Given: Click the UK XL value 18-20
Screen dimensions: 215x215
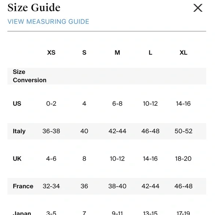Looking at the screenshot, I should coord(183,159).
